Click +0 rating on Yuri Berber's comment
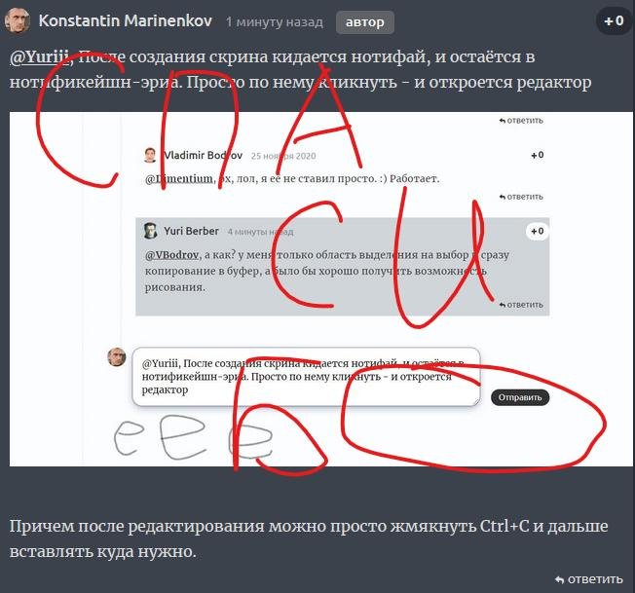The image size is (635, 593). pos(538,231)
